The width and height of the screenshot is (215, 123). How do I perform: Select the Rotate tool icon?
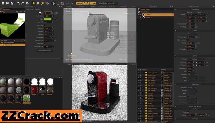(58, 3)
